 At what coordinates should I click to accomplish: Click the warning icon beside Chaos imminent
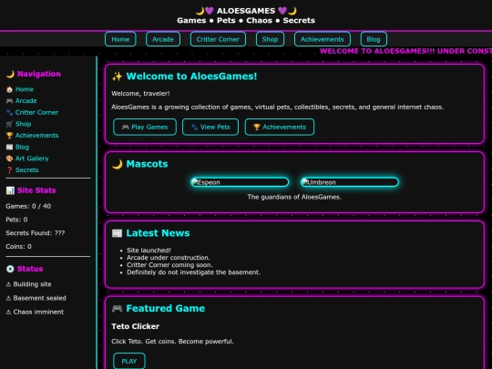(8, 312)
